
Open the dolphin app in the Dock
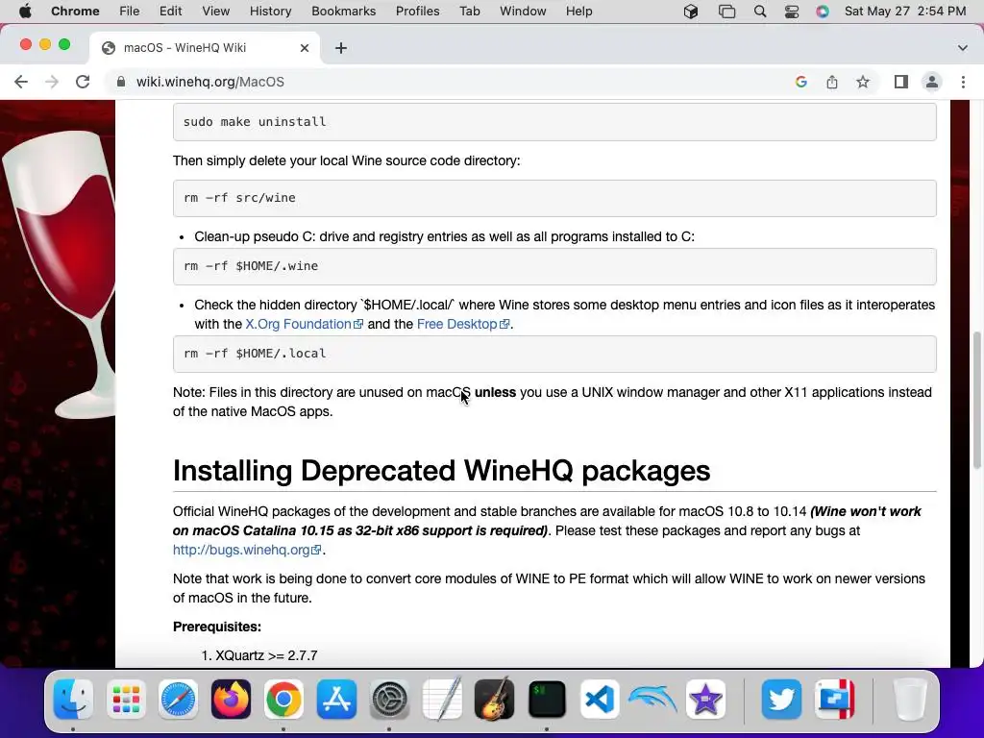point(652,700)
